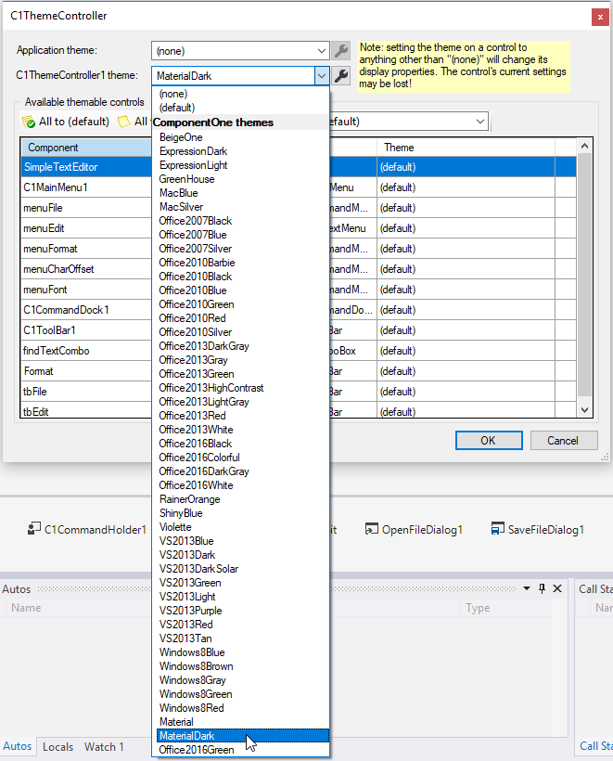Click the grid's vertical scrollbar down arrow

[x=584, y=409]
